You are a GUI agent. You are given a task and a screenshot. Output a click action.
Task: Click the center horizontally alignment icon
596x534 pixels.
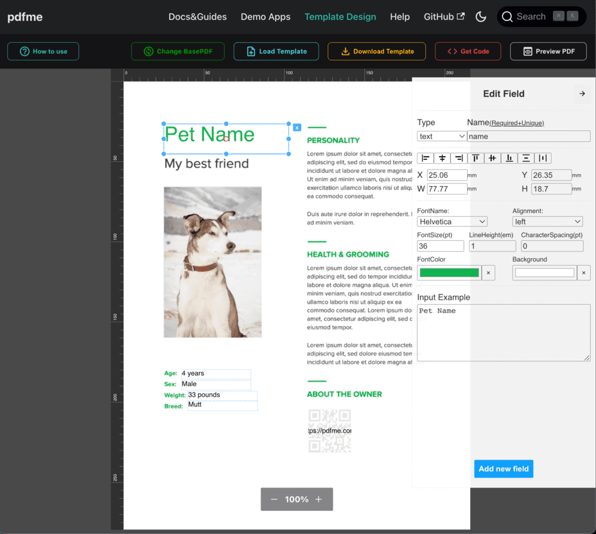[442, 158]
